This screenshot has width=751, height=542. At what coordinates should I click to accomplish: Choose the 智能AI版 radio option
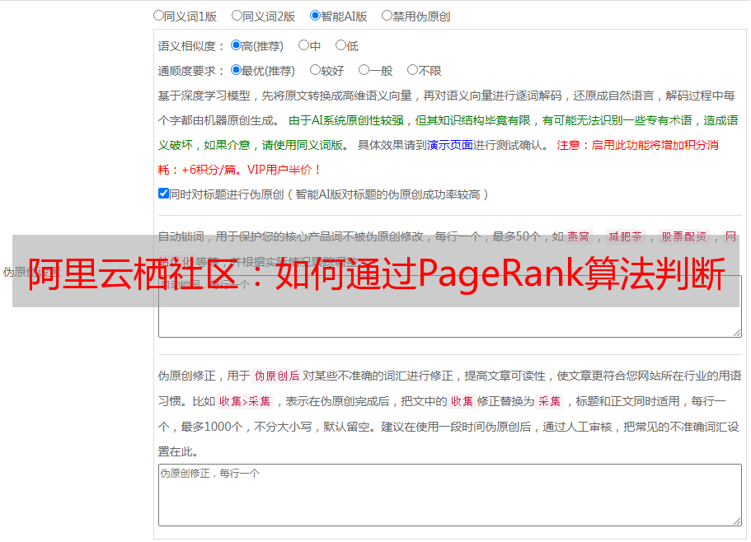pyautogui.click(x=315, y=16)
